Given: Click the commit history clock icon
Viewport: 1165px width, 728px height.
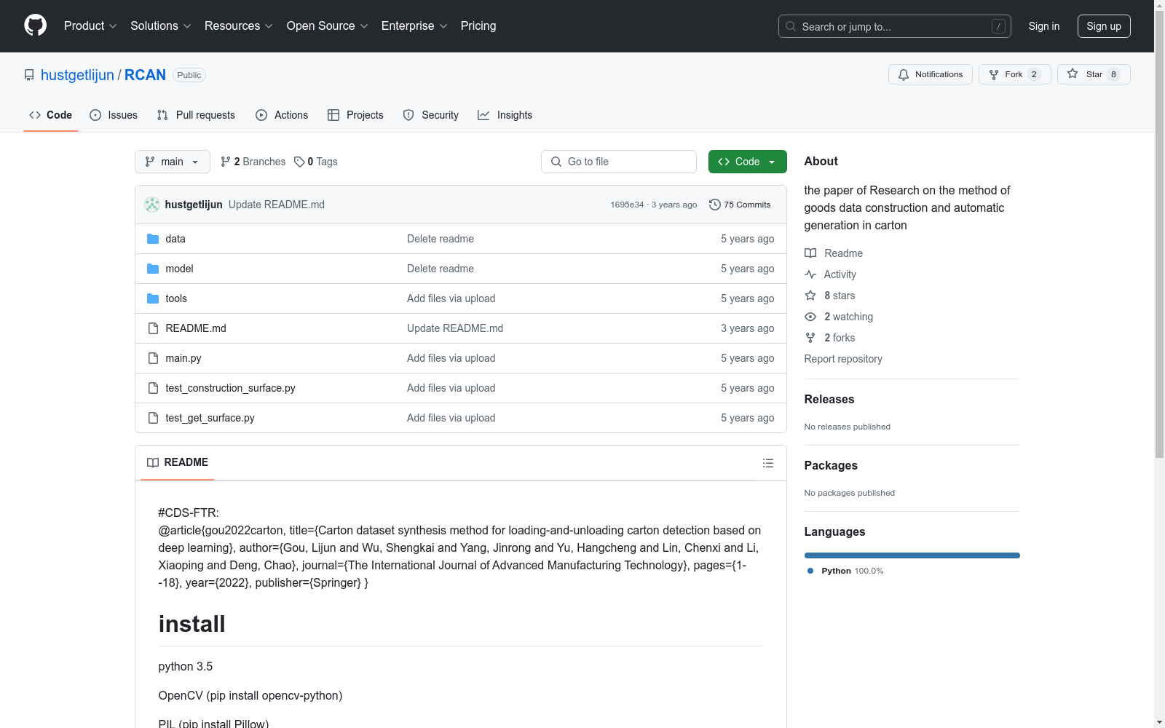Looking at the screenshot, I should [715, 205].
